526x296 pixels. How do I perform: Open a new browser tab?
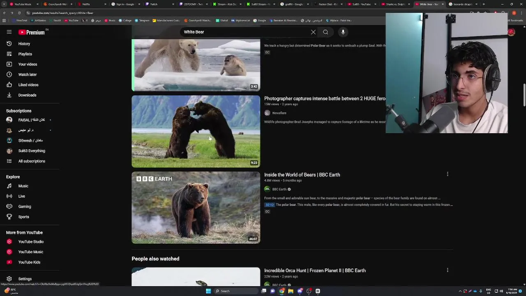pyautogui.click(x=484, y=4)
